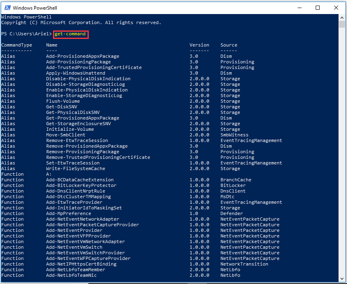Maximize the Windows PowerShell window
Viewport: 347px width, 284px height.
[x=318, y=8]
